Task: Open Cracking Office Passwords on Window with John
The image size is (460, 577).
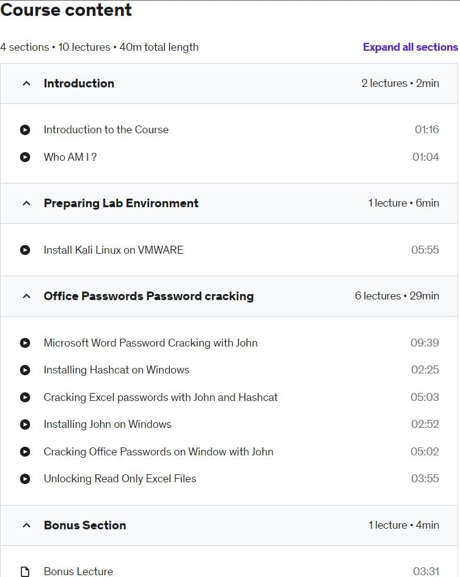Action: (x=158, y=452)
